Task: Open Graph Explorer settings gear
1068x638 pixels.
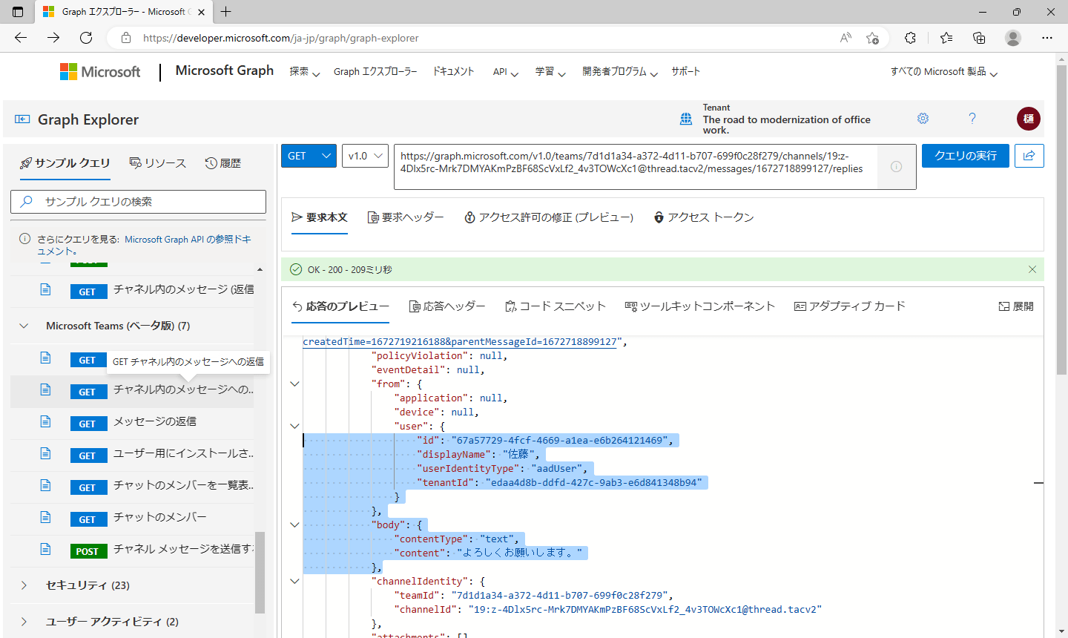Action: (x=923, y=119)
